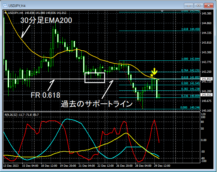Minimize the USDJPY,H4 chart window
Viewport: 217px width, 172px height.
pyautogui.click(x=188, y=6)
